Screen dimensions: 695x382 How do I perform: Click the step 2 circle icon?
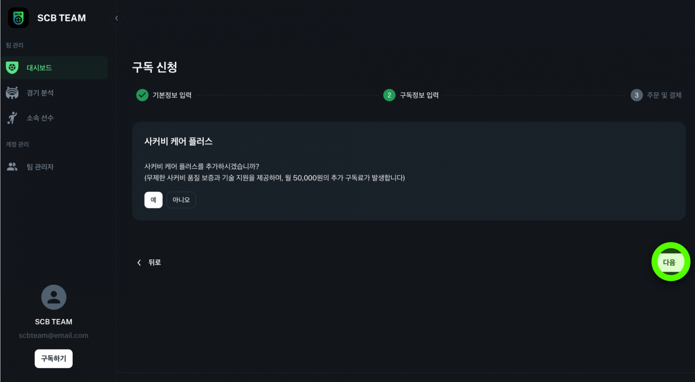(389, 95)
